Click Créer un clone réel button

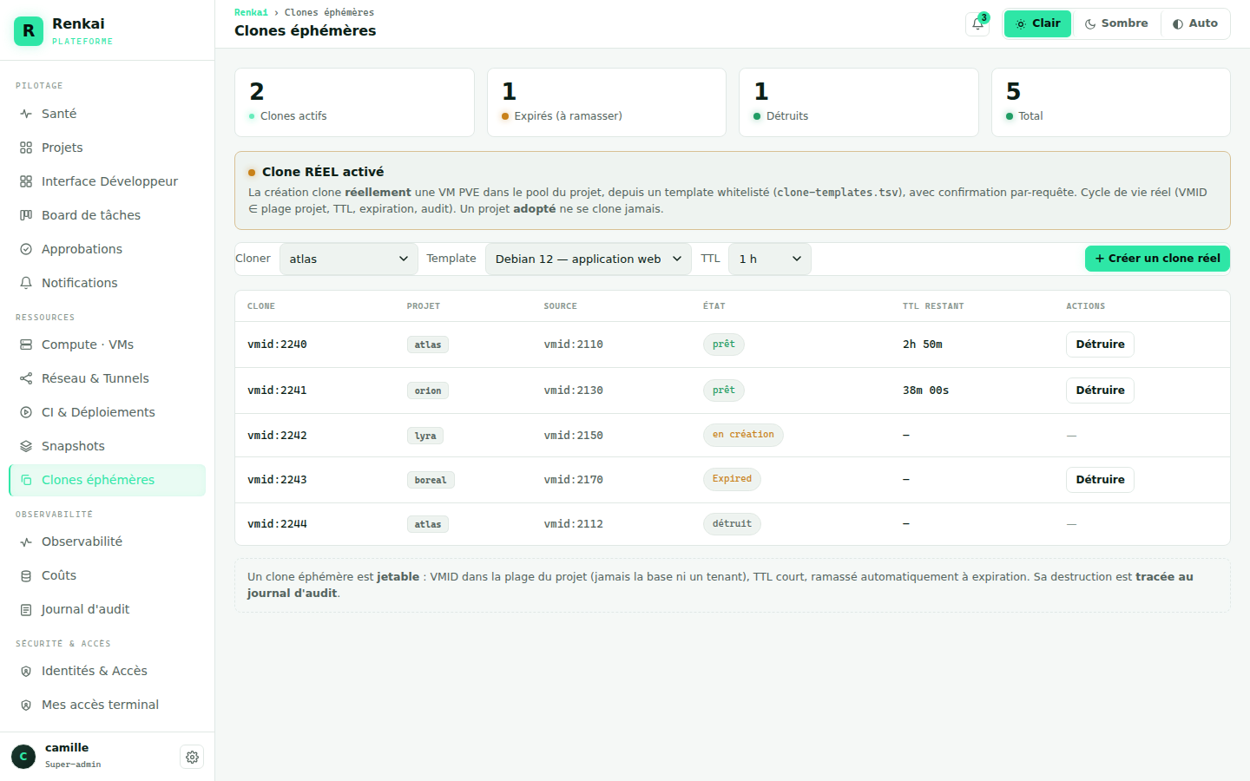point(1157,259)
